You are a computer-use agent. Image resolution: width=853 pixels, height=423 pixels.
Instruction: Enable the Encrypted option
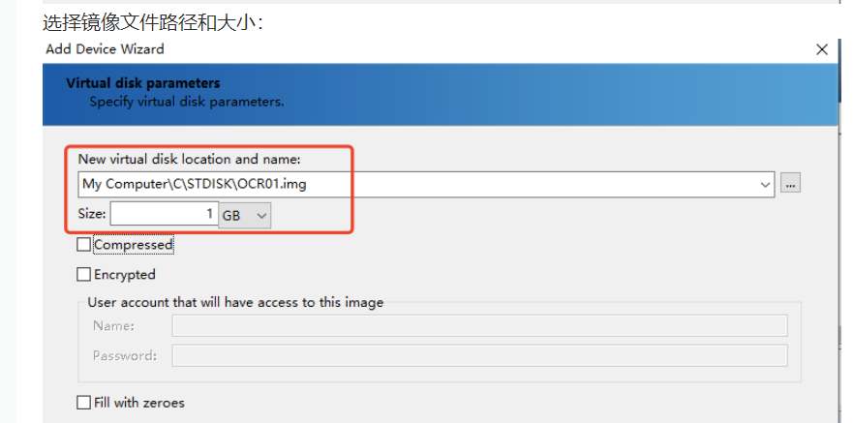[x=84, y=275]
